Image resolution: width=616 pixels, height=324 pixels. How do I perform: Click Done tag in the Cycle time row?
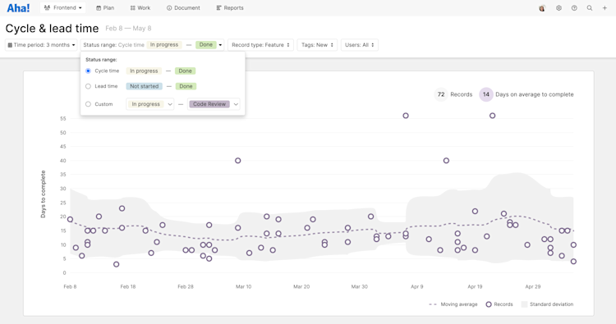click(x=185, y=71)
